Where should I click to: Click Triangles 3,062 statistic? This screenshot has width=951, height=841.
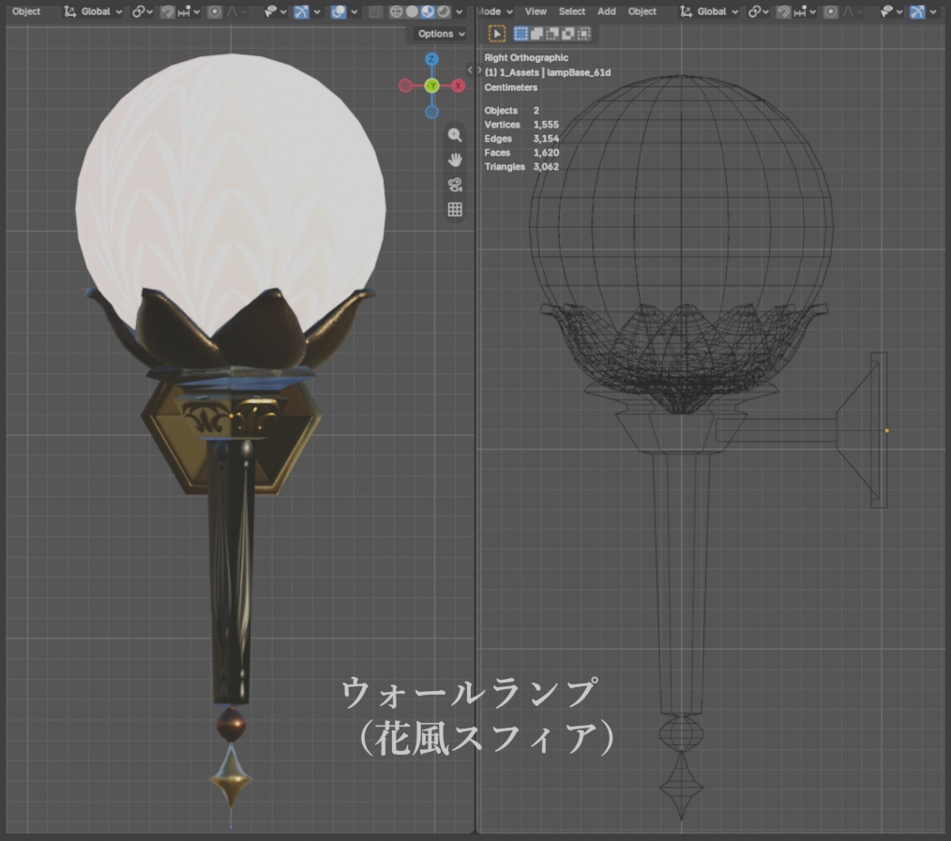[521, 167]
